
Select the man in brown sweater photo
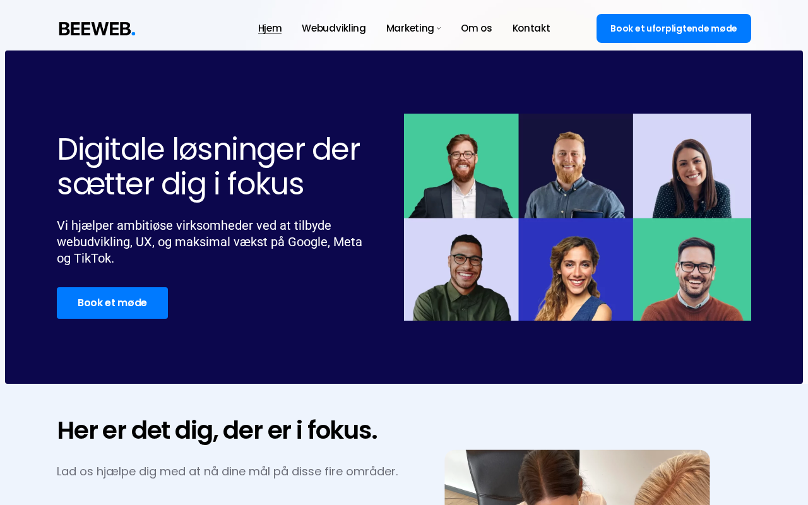coord(692,270)
